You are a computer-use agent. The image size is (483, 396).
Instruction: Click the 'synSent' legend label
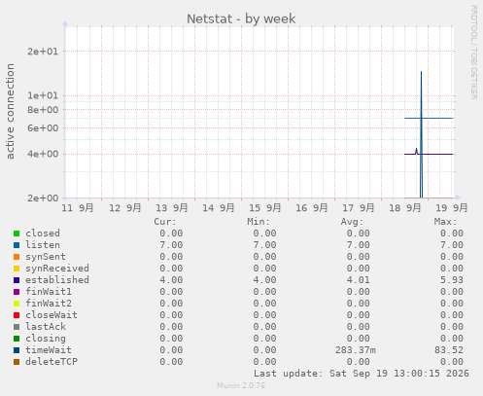tap(46, 257)
